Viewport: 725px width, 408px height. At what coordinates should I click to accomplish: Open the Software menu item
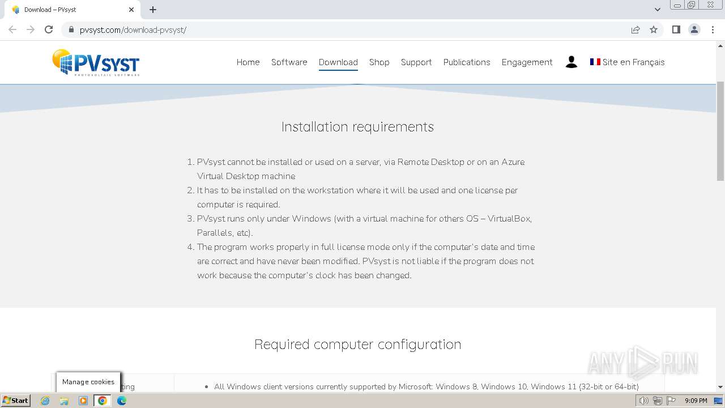(289, 62)
